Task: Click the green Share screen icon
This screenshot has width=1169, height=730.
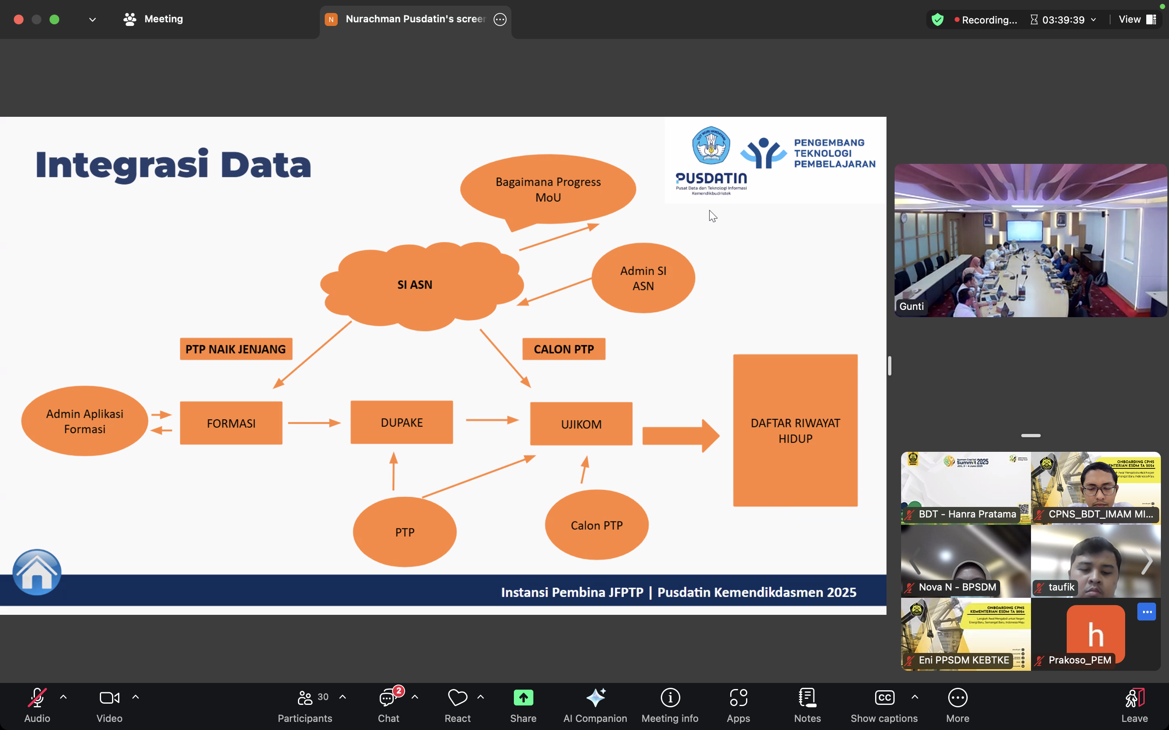Action: click(x=523, y=698)
